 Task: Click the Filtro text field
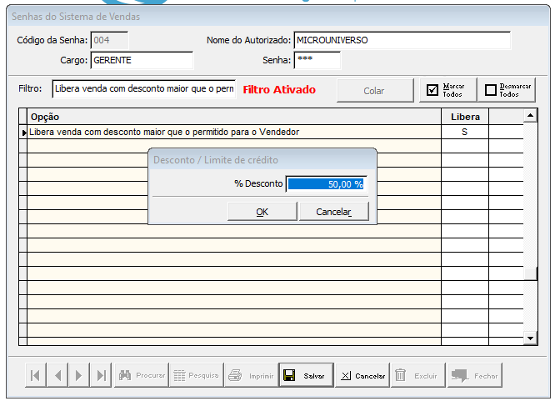[143, 88]
